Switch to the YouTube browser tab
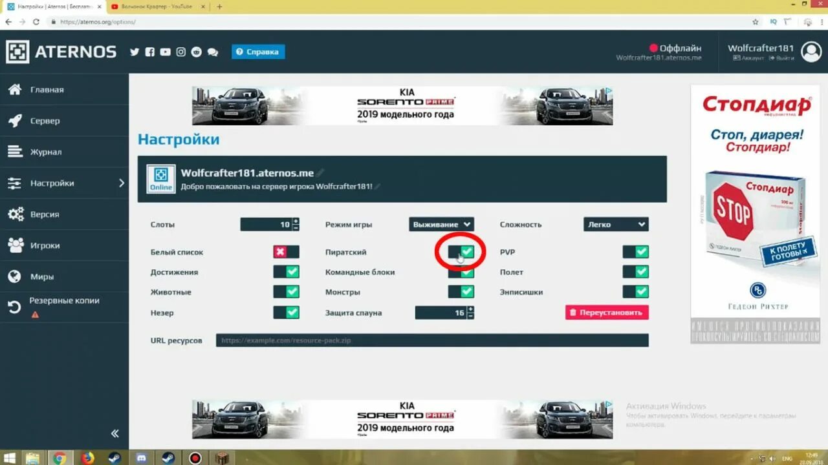Image resolution: width=828 pixels, height=465 pixels. click(157, 6)
